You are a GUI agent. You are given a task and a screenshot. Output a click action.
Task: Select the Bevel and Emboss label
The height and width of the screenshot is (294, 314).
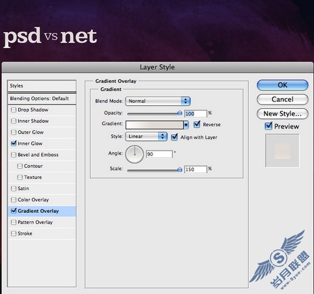[38, 155]
